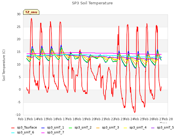Click the y-axis tick label -5
185x138 pixels.
(x=19, y=102)
